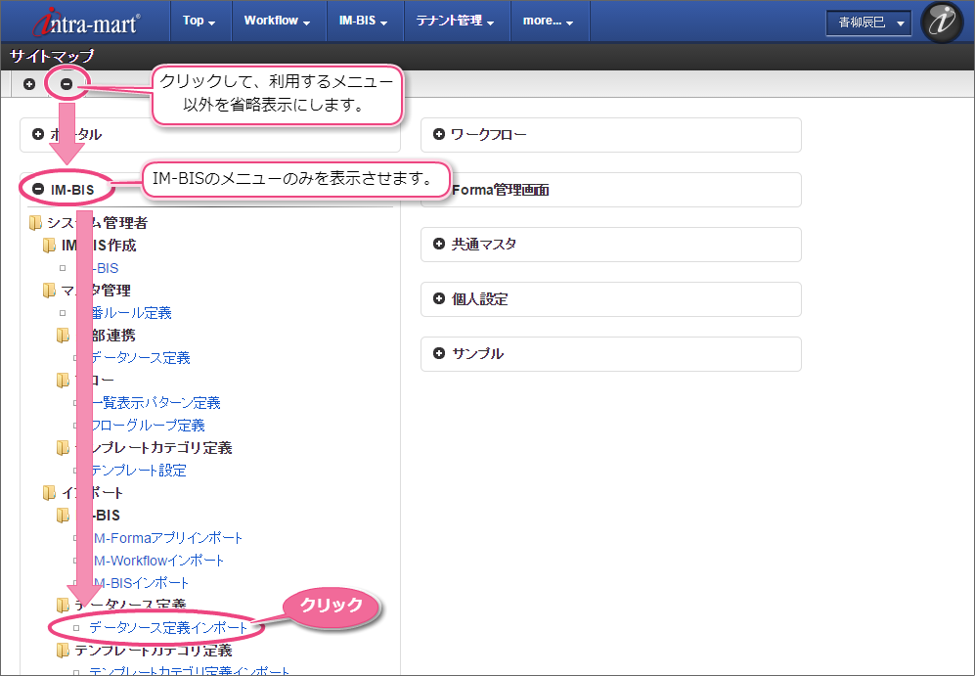This screenshot has width=975, height=676.
Task: Expand the サンプル section
Action: click(439, 353)
